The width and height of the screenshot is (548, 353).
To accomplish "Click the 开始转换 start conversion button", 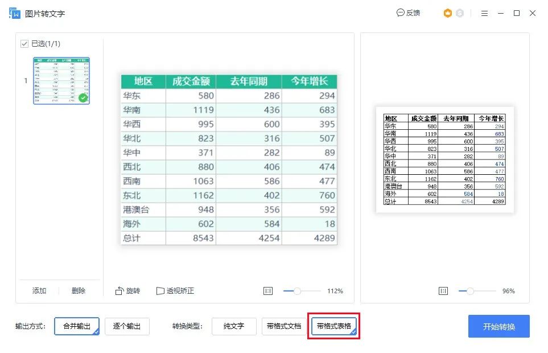I will coord(498,326).
